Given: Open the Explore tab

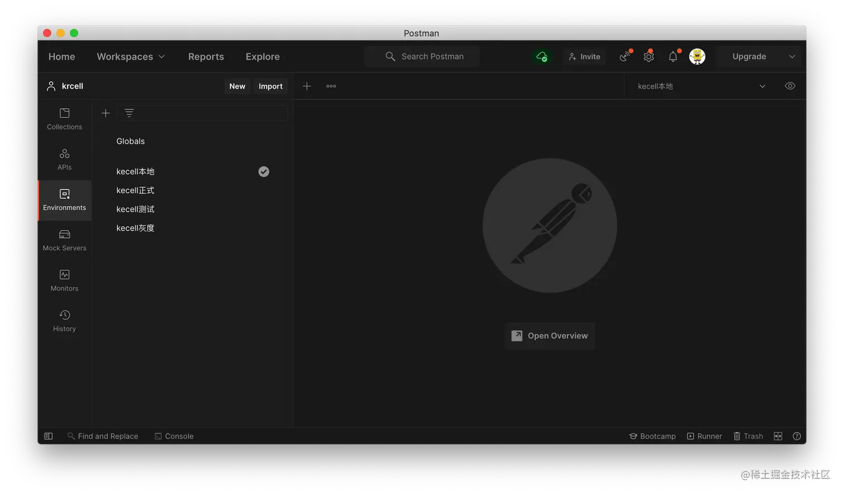Looking at the screenshot, I should (262, 56).
